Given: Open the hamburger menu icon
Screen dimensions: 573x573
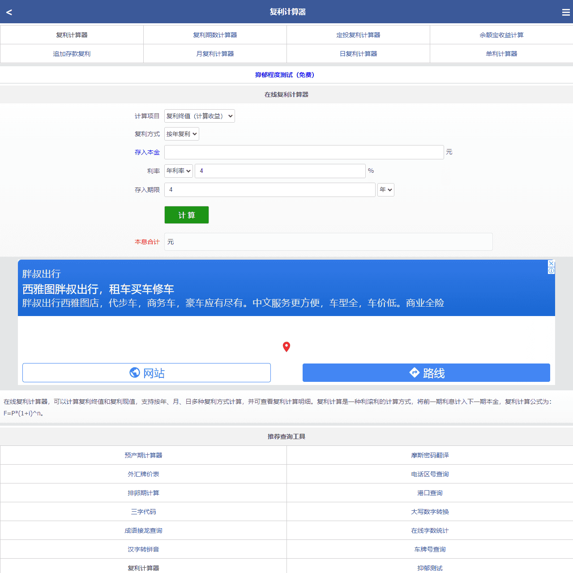Looking at the screenshot, I should click(x=566, y=13).
